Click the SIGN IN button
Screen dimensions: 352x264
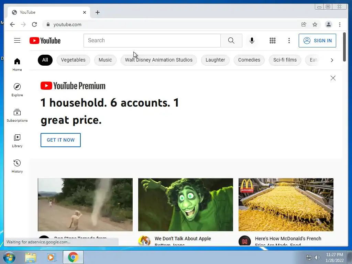pos(317,41)
